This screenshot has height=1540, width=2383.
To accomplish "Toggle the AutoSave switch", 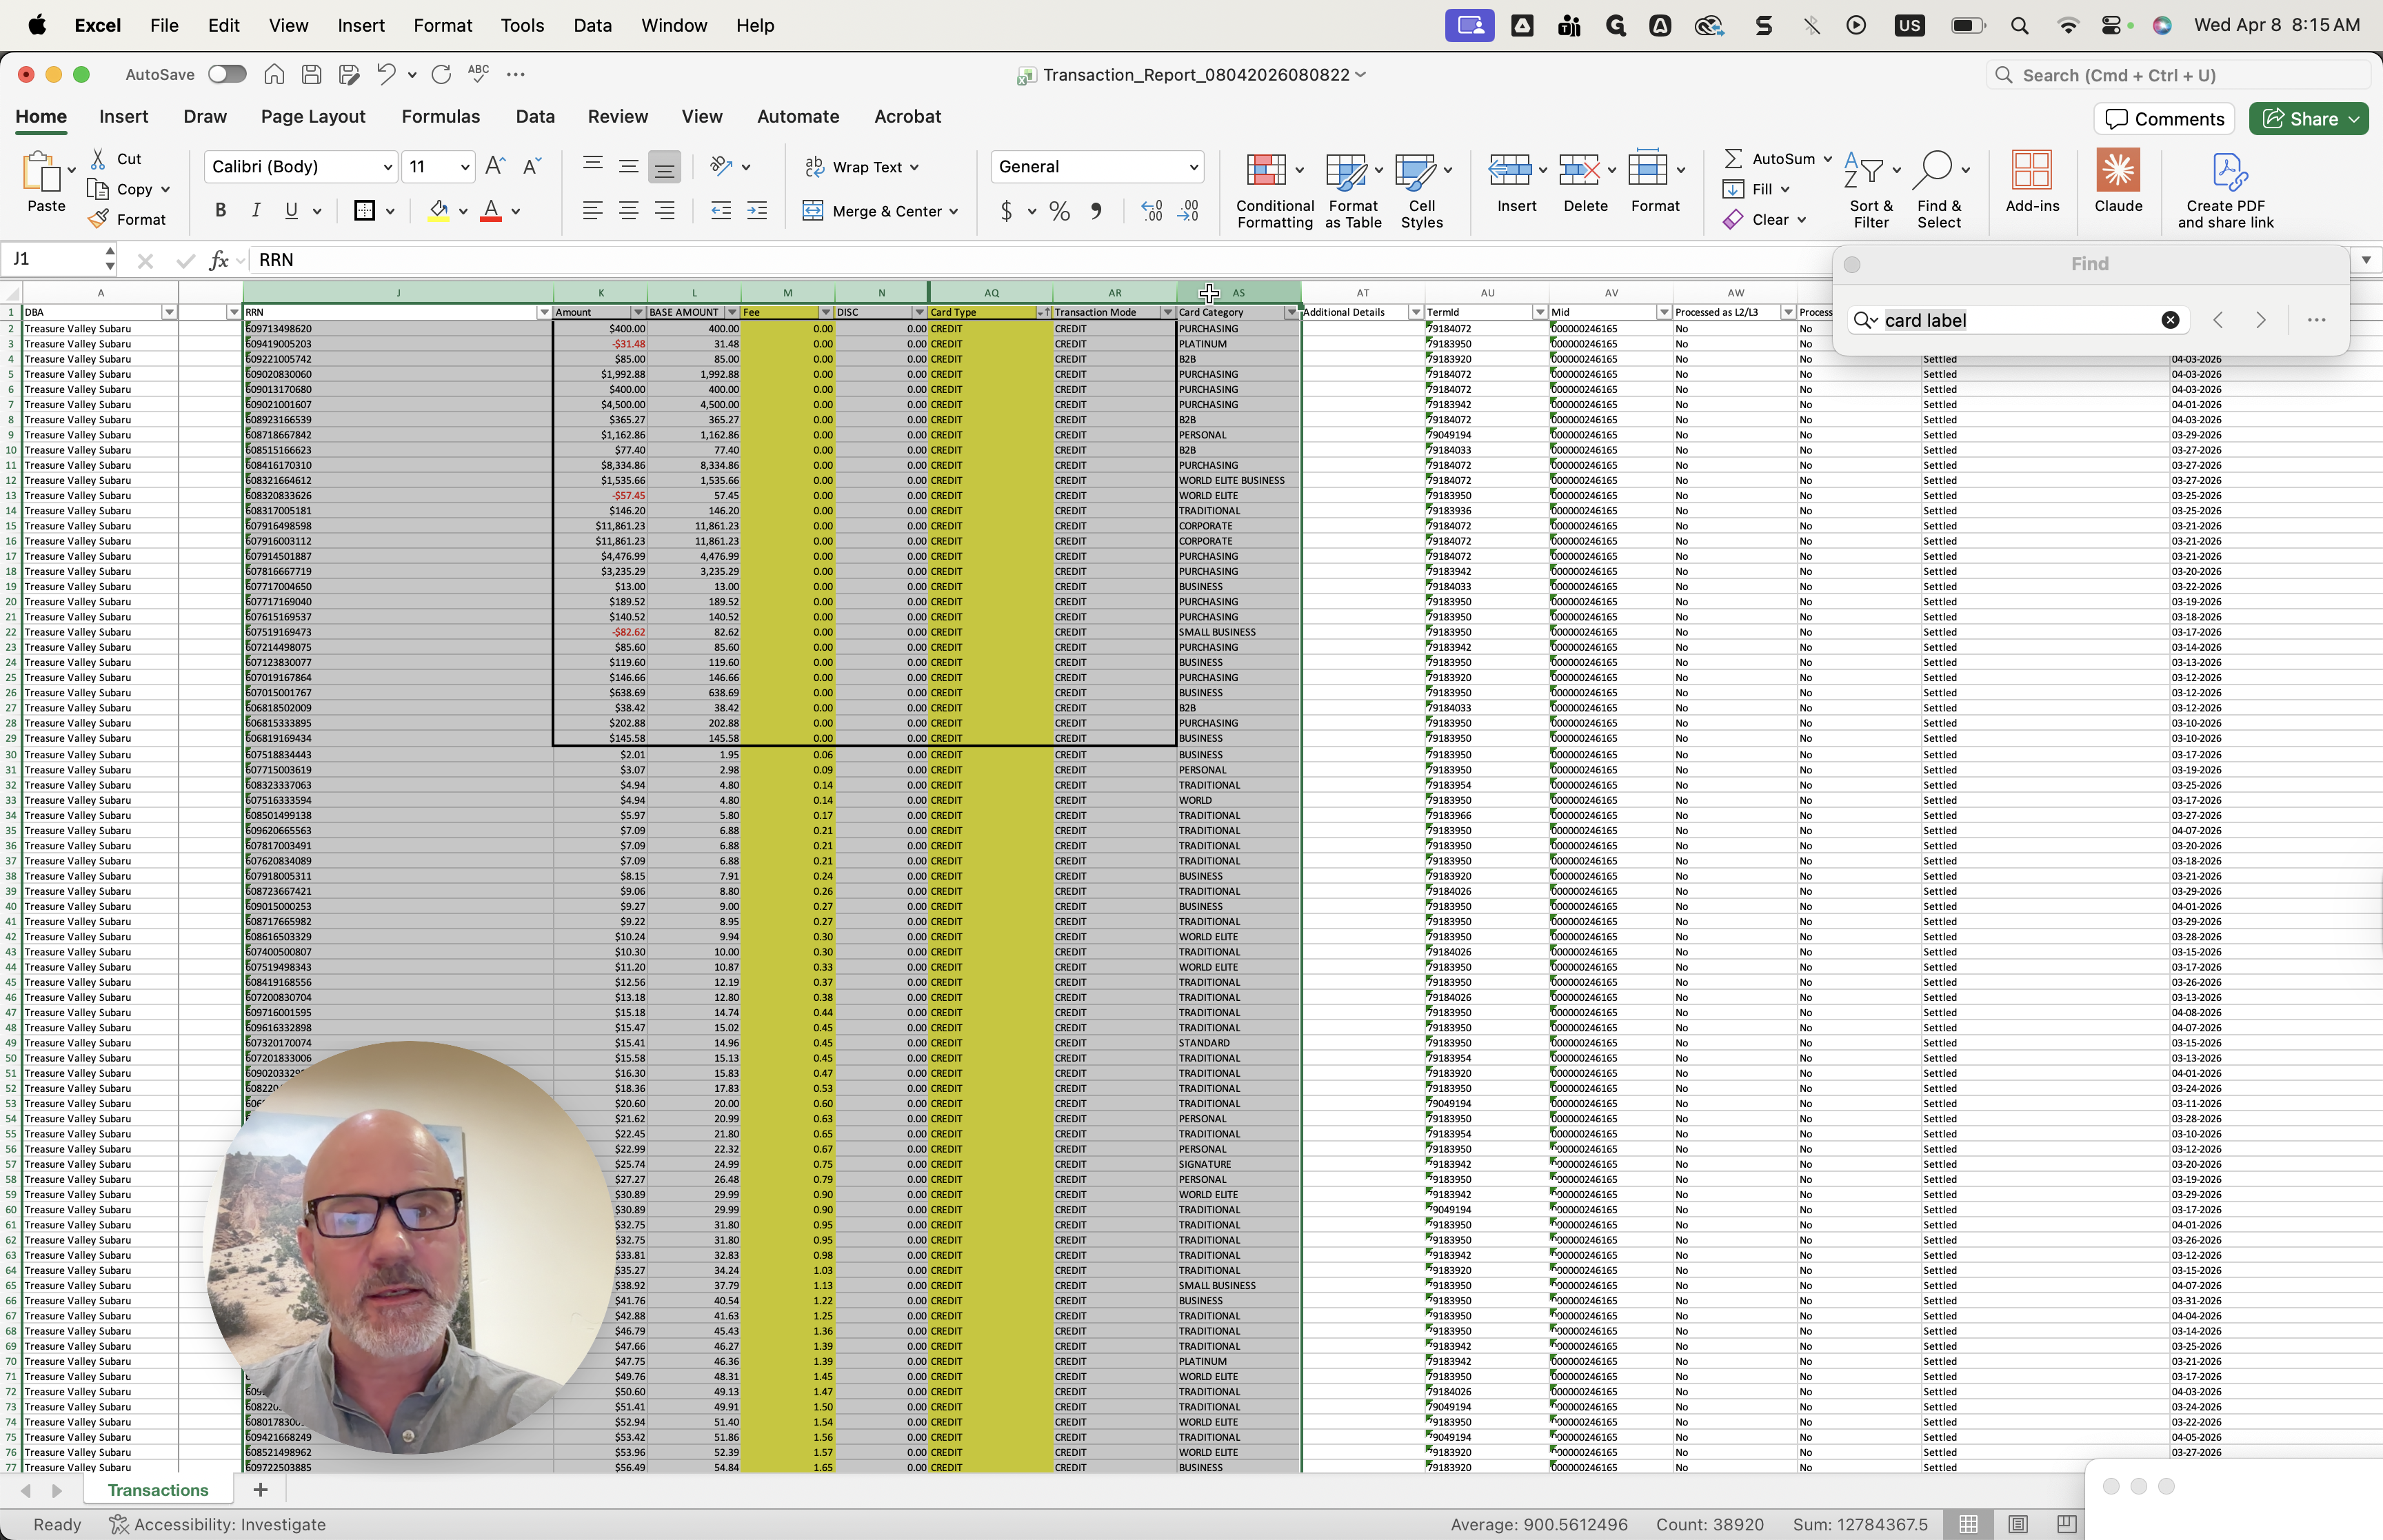I will pos(227,74).
